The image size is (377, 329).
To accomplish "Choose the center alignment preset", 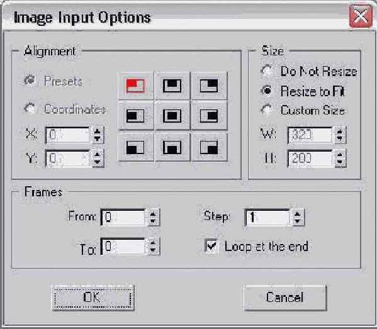I will coord(172,116).
